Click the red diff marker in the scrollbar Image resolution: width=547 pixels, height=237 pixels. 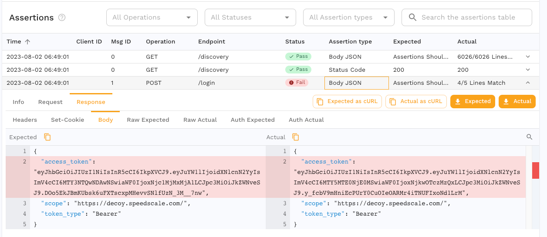[536, 170]
